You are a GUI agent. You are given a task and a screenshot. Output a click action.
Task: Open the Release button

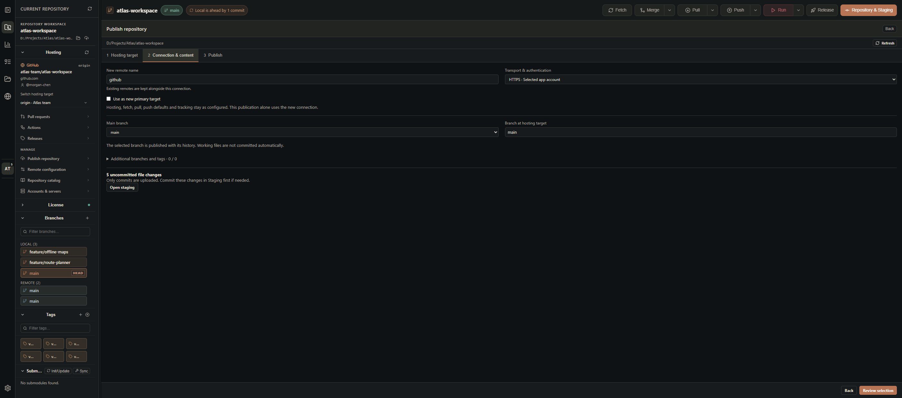point(822,10)
